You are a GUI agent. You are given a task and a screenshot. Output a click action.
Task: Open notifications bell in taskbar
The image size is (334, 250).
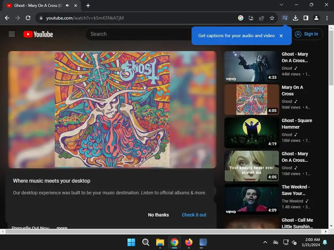click(325, 242)
